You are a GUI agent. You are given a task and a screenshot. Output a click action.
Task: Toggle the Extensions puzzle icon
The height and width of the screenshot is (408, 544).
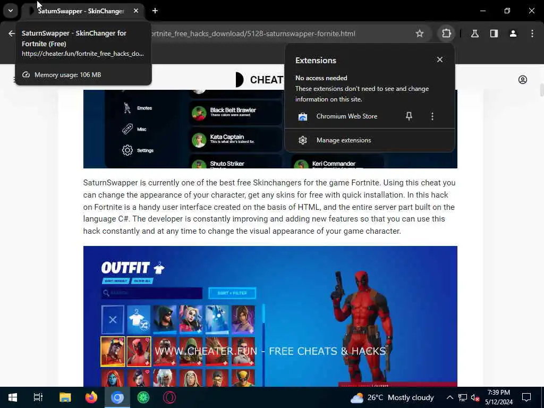(446, 33)
